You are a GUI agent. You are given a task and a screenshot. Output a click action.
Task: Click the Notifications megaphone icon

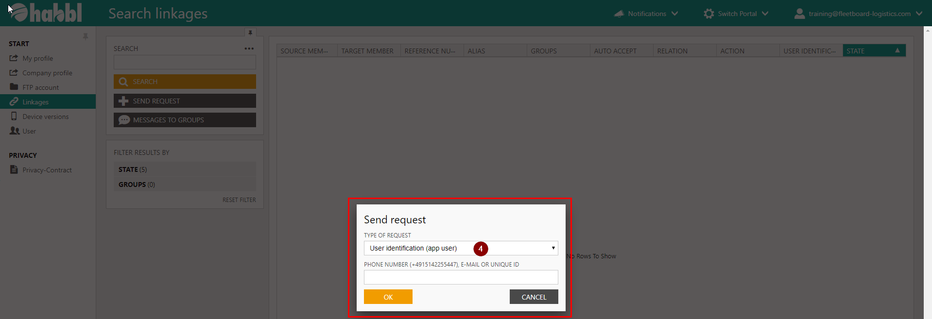tap(619, 14)
